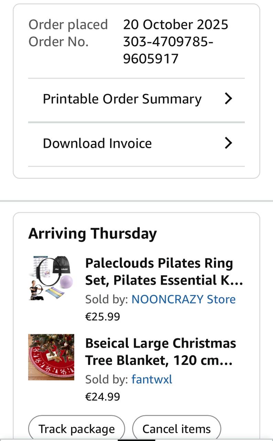This screenshot has height=441, width=273.
Task: Click the Order placed label
Action: tap(68, 24)
